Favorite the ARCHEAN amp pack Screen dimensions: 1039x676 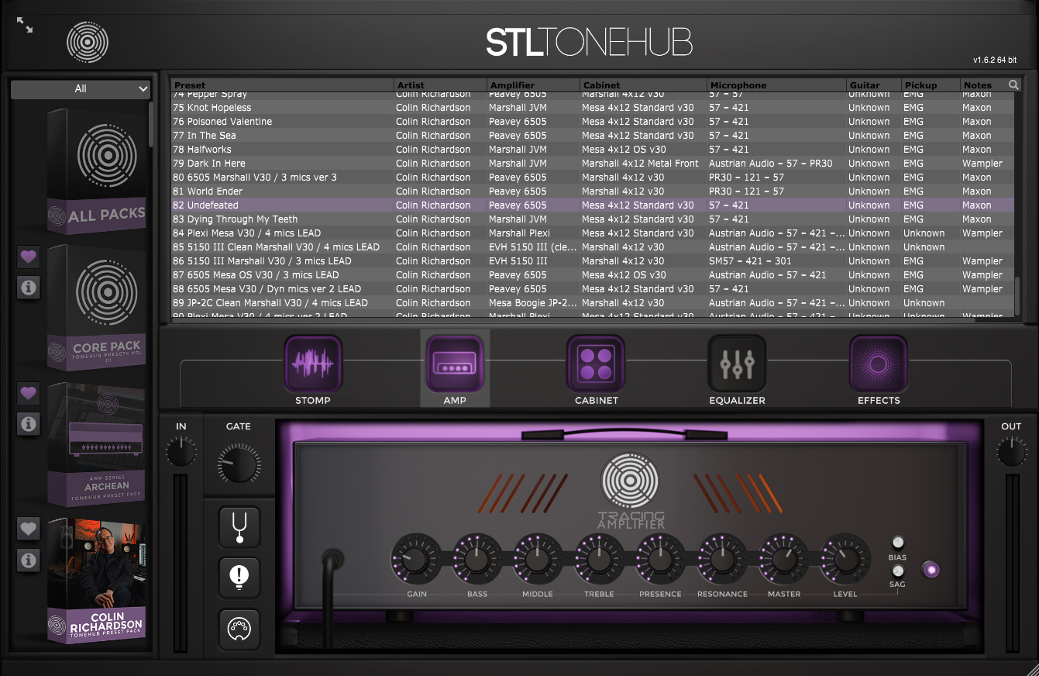[x=28, y=394]
